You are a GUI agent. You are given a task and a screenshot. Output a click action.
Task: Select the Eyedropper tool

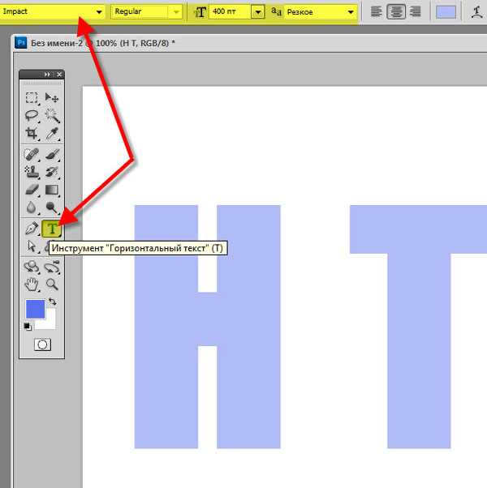pyautogui.click(x=52, y=133)
